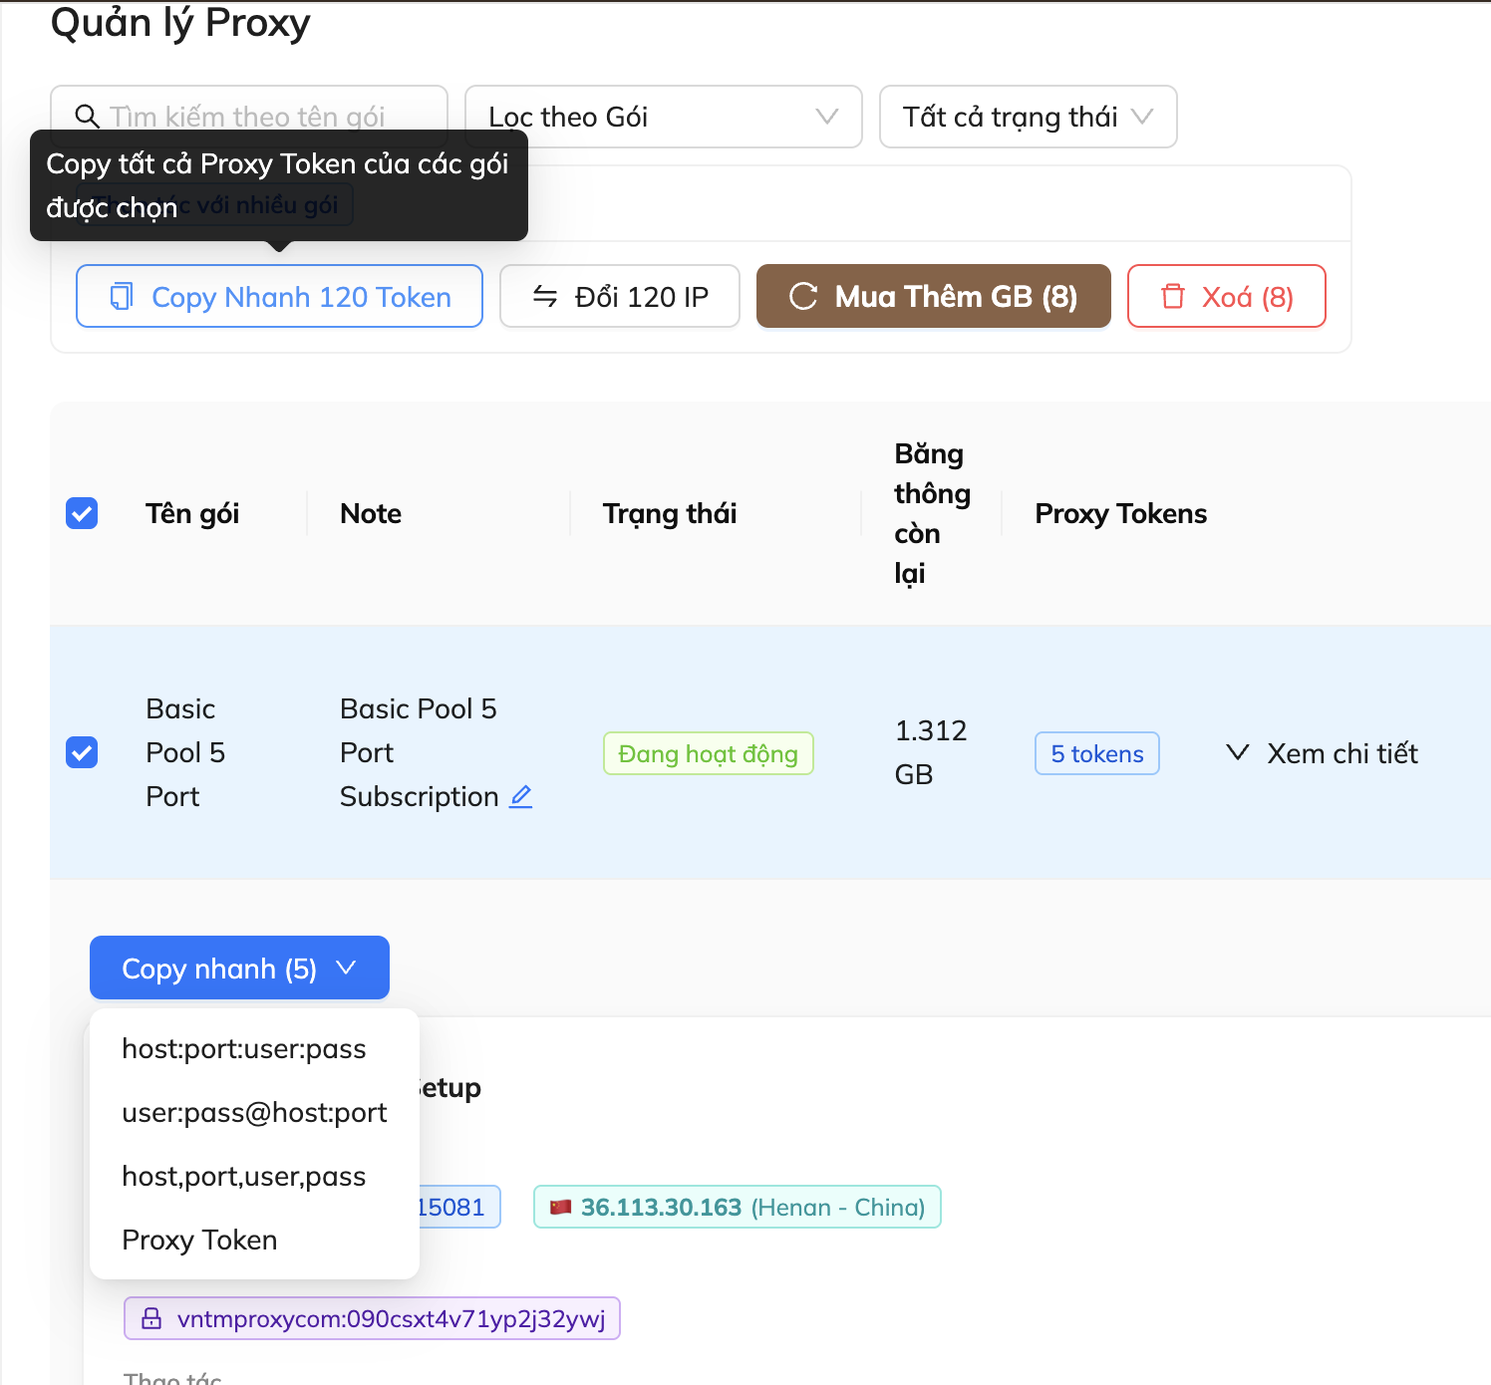Click the China flag icon beside the IP
Screen dimensions: 1491x1385
pyautogui.click(x=561, y=1207)
